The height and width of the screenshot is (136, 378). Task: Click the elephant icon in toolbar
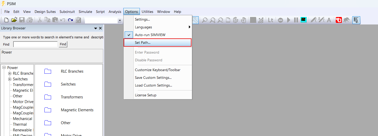click(x=347, y=20)
